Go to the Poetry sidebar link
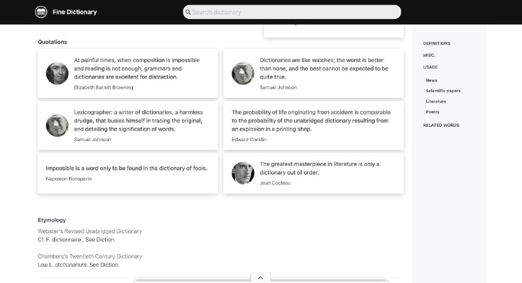This screenshot has width=522, height=283. click(x=433, y=112)
